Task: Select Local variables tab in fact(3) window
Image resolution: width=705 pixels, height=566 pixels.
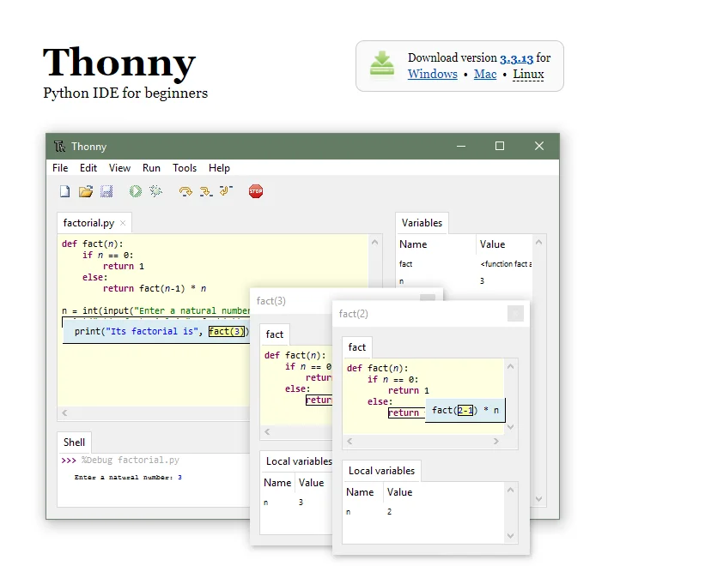Action: [x=299, y=461]
